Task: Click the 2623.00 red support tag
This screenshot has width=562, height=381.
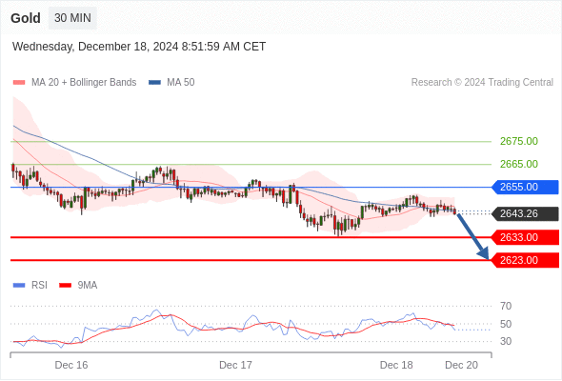Action: [x=525, y=260]
